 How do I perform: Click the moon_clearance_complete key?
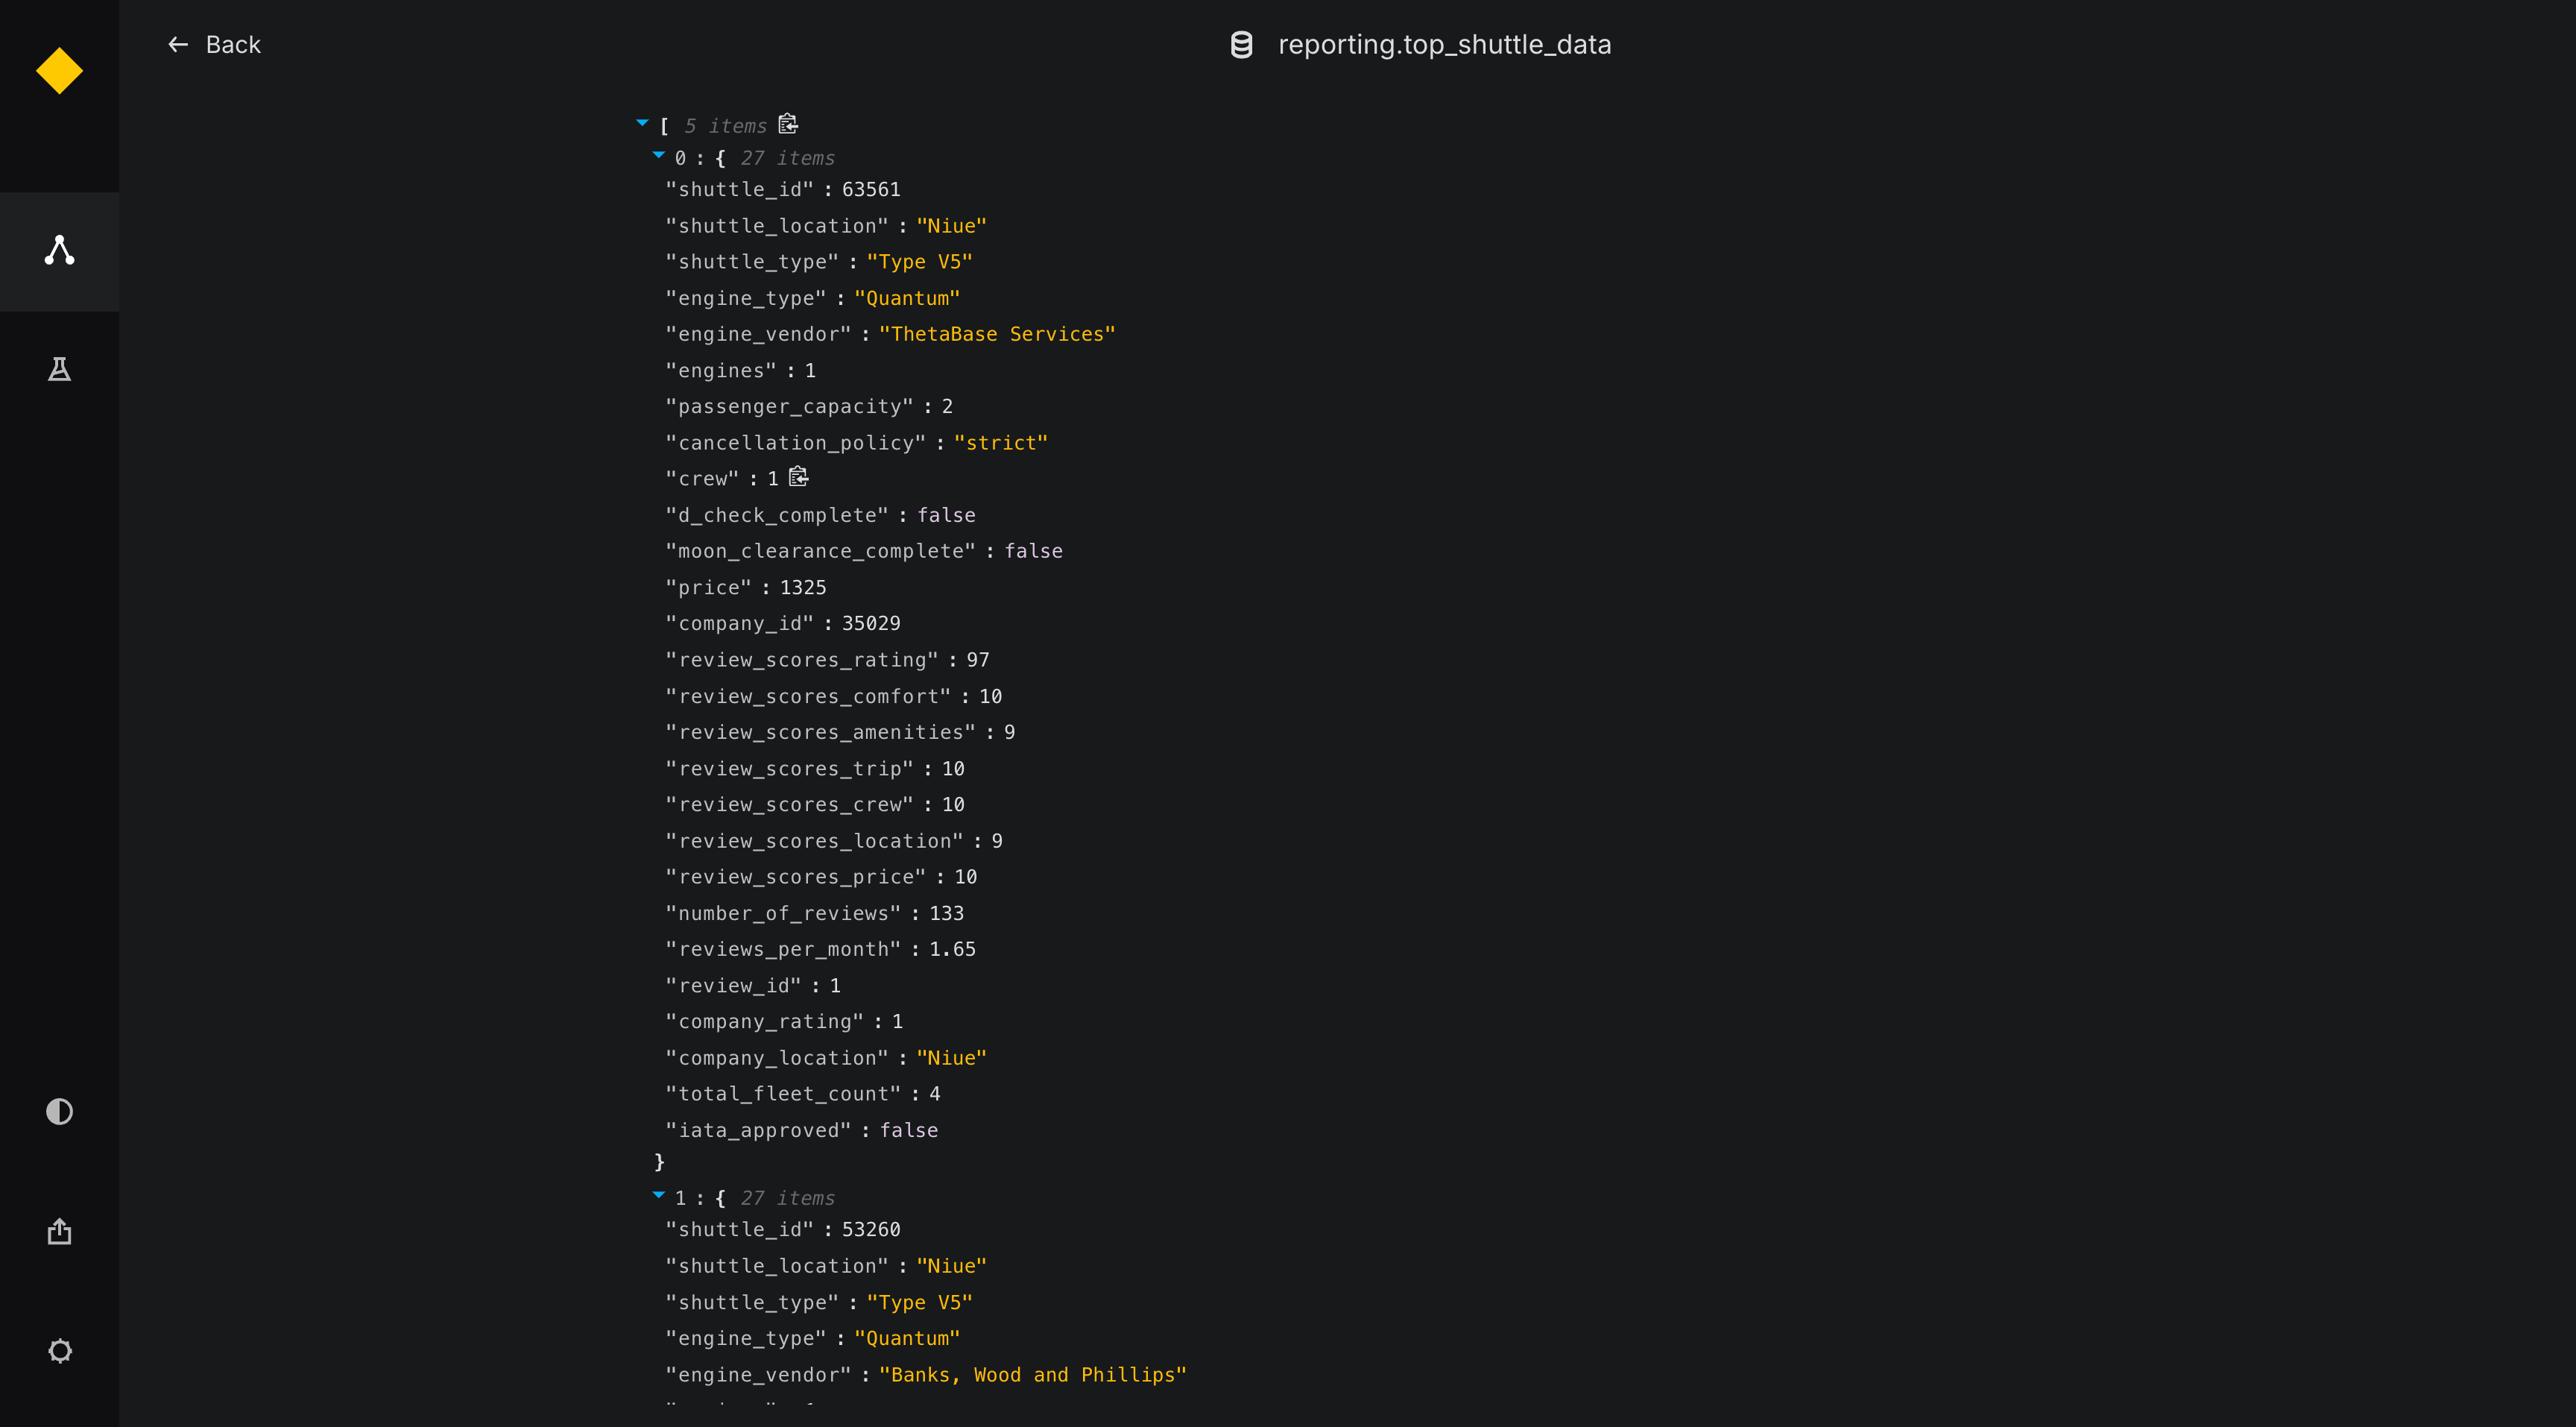(821, 551)
